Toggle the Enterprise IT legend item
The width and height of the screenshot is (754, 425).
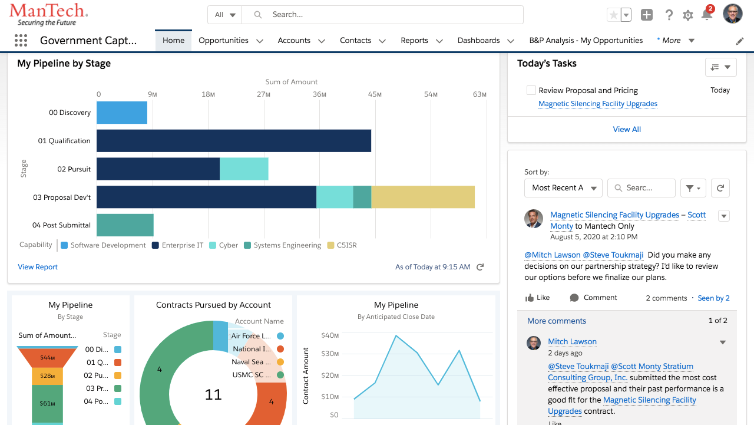click(177, 245)
